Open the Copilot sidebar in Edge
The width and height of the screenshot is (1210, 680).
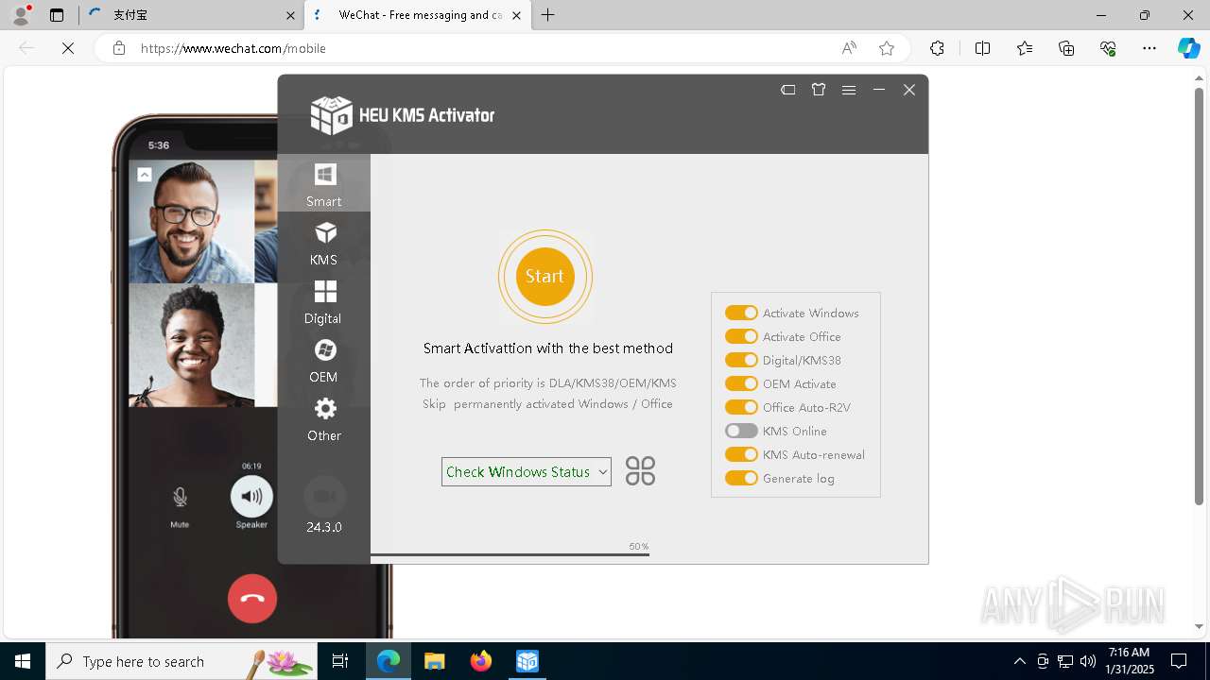point(1188,48)
